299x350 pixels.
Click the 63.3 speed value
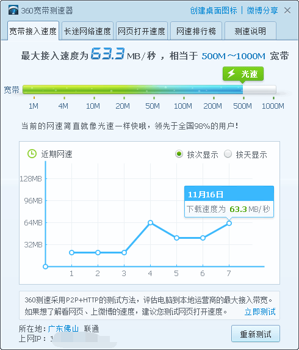pos(107,54)
